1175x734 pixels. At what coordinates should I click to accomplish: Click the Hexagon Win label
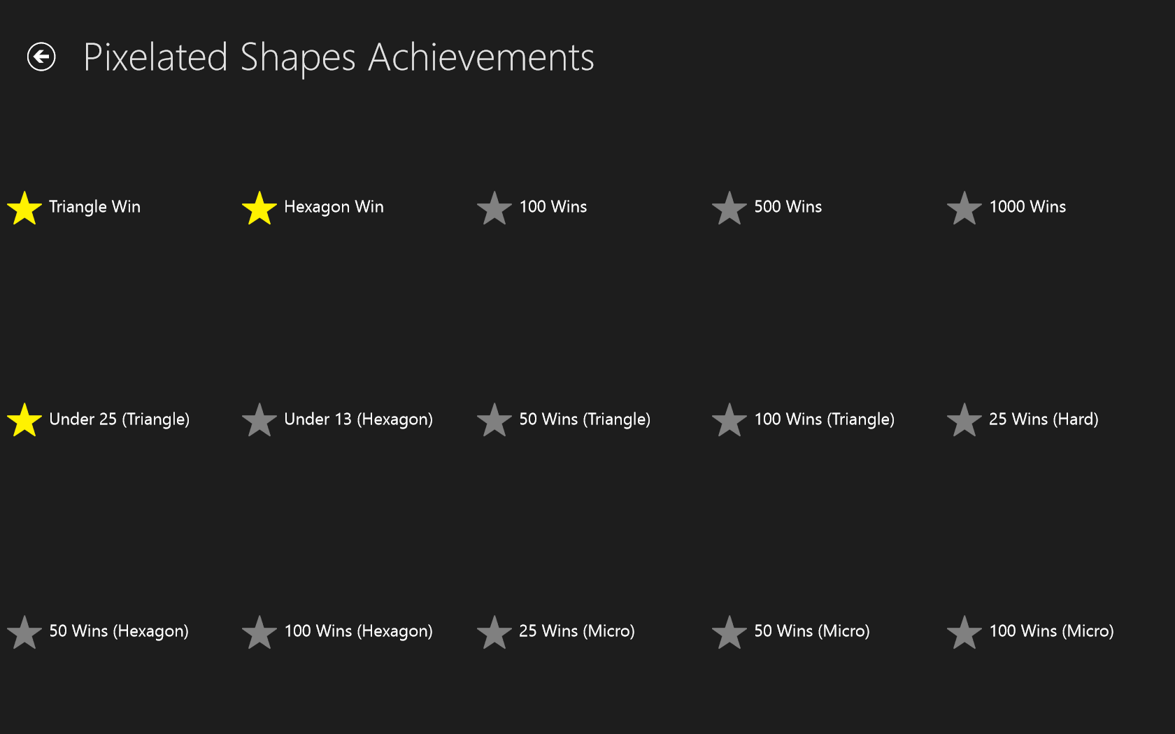[x=334, y=207]
